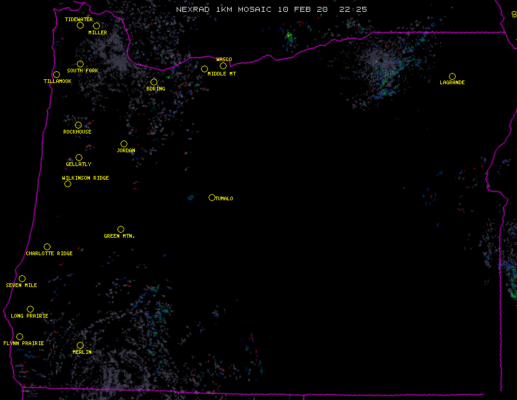The height and width of the screenshot is (400, 517).
Task: Select the Tillamook station circle marker
Action: (56, 75)
